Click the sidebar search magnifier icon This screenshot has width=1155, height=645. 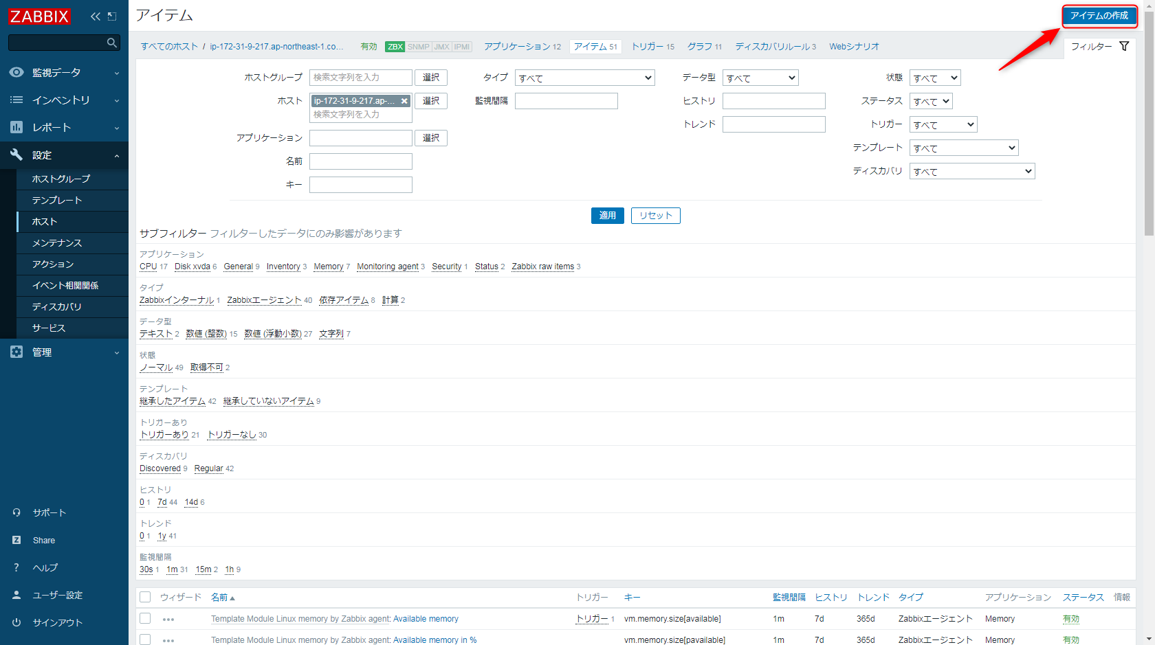(x=112, y=43)
